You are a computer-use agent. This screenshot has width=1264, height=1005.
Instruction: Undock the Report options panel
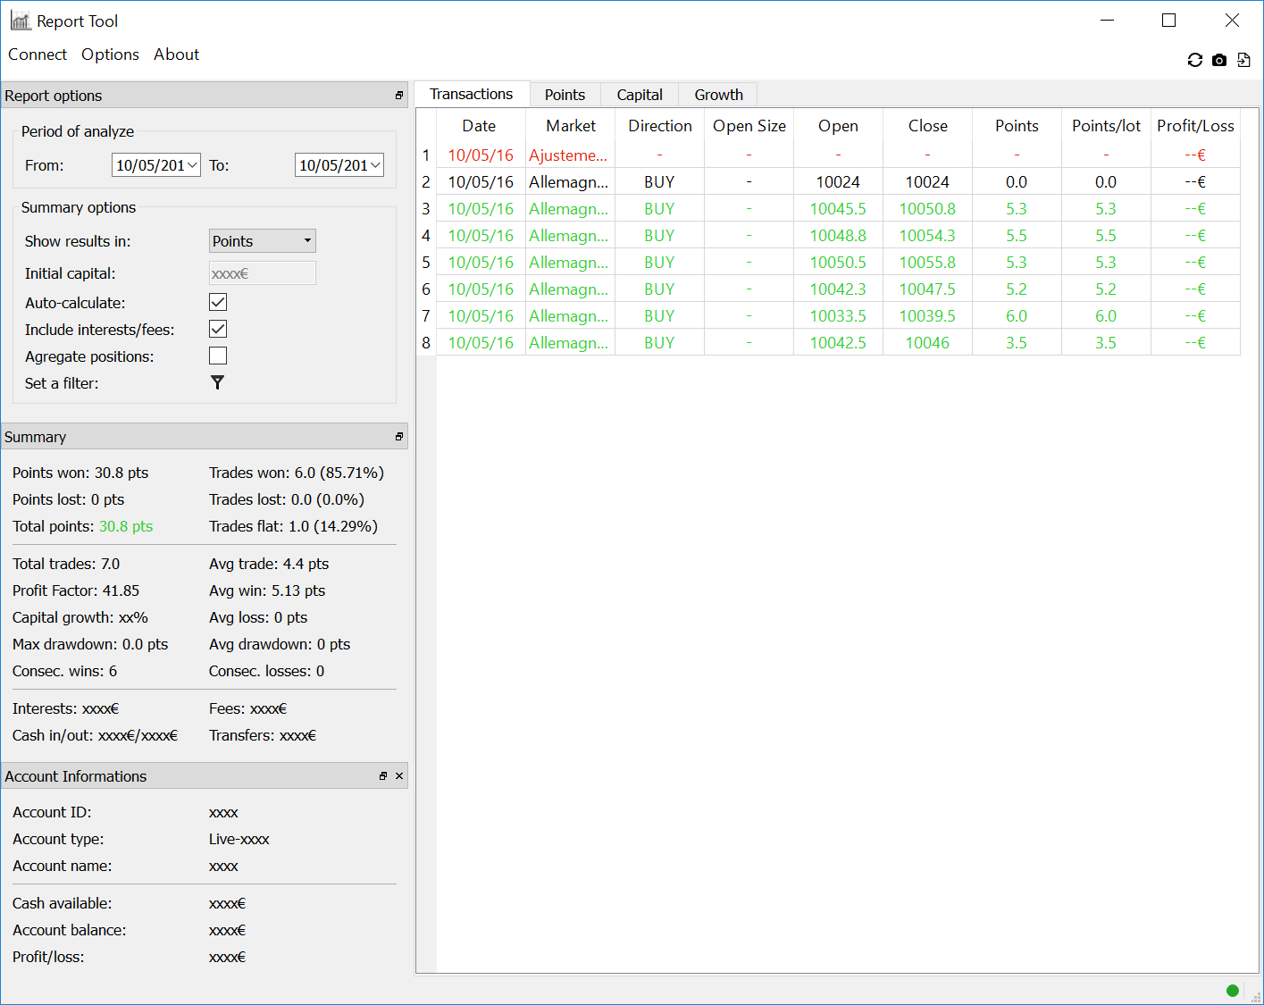(398, 96)
